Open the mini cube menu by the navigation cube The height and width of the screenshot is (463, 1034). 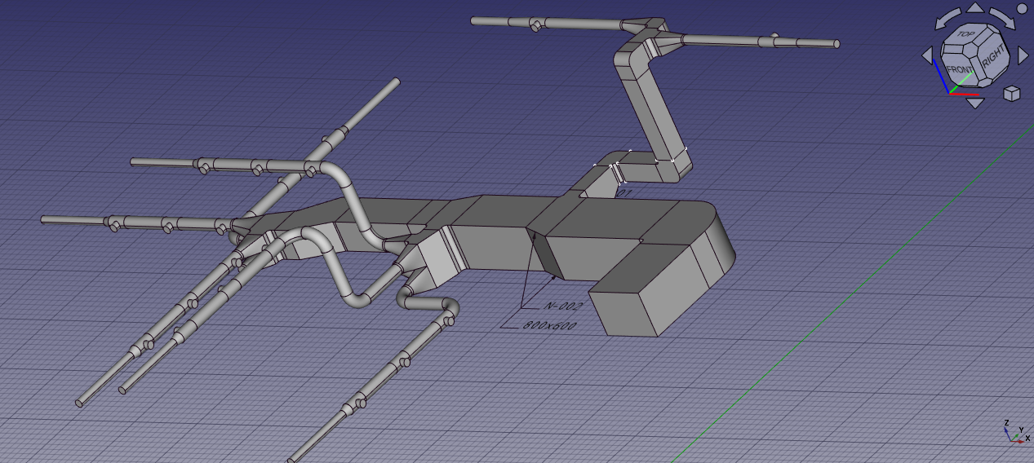click(1011, 93)
